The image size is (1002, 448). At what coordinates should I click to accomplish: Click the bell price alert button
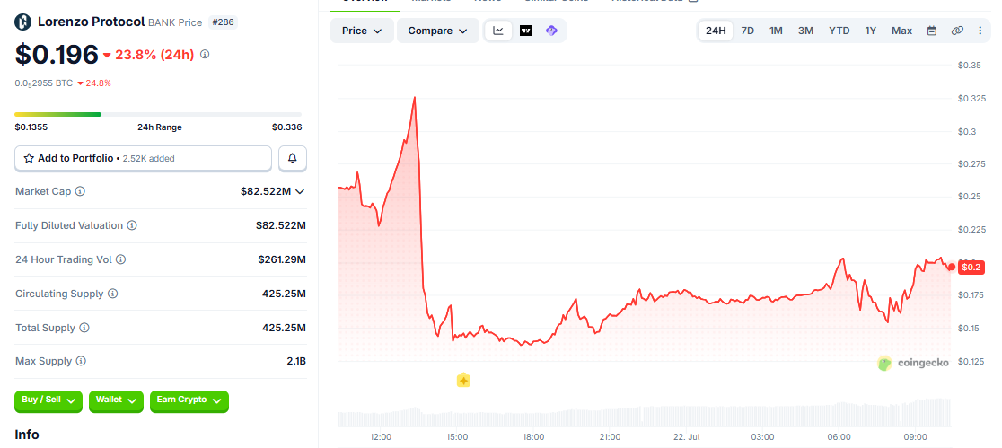tap(293, 158)
